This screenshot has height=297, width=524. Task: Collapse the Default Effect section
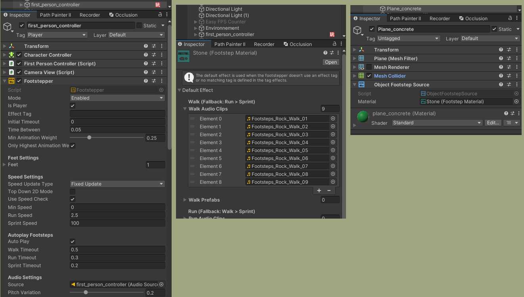coord(180,90)
